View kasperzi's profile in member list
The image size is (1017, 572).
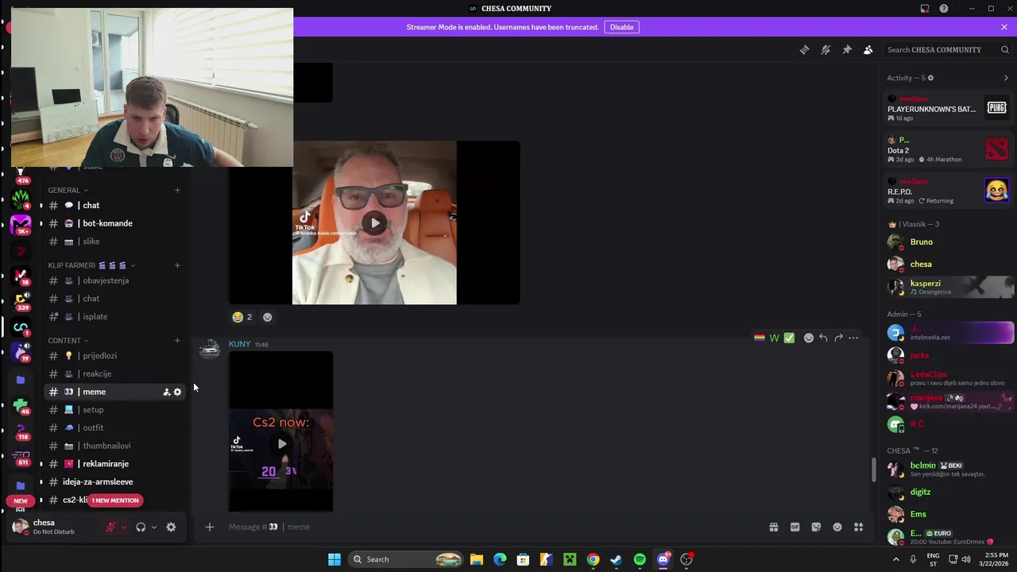[949, 287]
